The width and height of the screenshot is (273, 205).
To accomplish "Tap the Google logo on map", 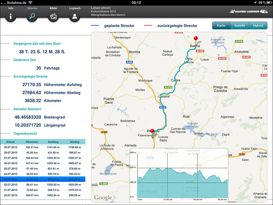I will click(103, 198).
